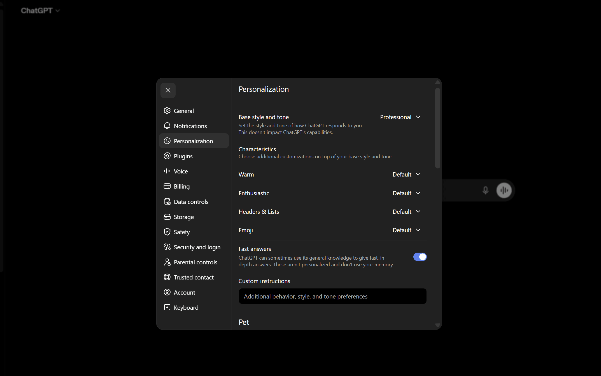Click the General gear icon
The image size is (601, 376).
point(167,111)
